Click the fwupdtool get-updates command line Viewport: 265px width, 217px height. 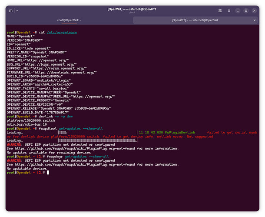pos(71,129)
